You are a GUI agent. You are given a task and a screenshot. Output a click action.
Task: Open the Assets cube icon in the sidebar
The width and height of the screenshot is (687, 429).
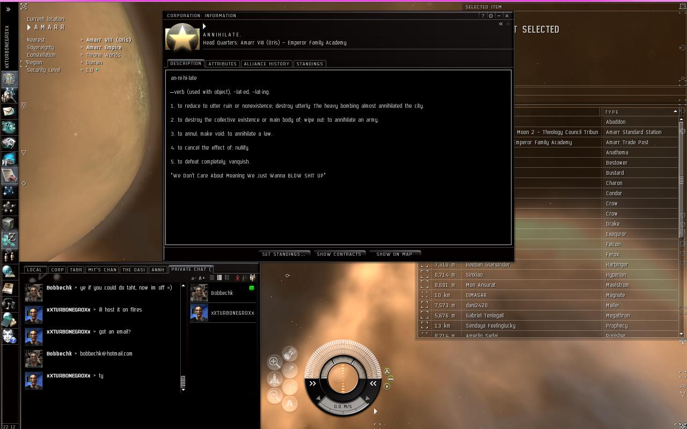pos(9,224)
